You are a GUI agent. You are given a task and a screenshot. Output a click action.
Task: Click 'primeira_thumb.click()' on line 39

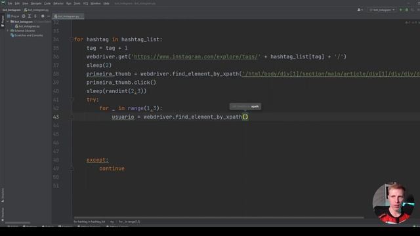(x=121, y=83)
